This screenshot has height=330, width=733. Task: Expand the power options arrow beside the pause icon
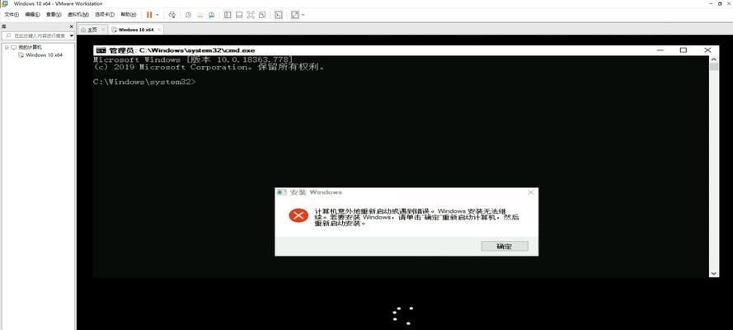click(x=157, y=15)
